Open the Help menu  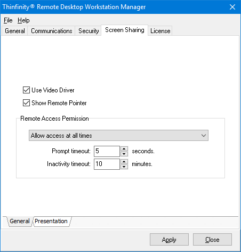pyautogui.click(x=23, y=20)
